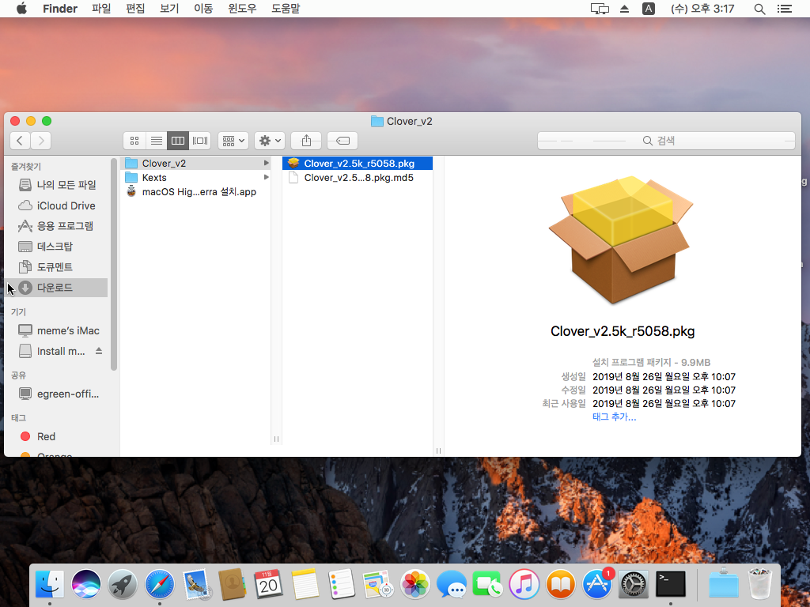Image resolution: width=810 pixels, height=607 pixels.
Task: Open the 이동 menu
Action: (203, 9)
